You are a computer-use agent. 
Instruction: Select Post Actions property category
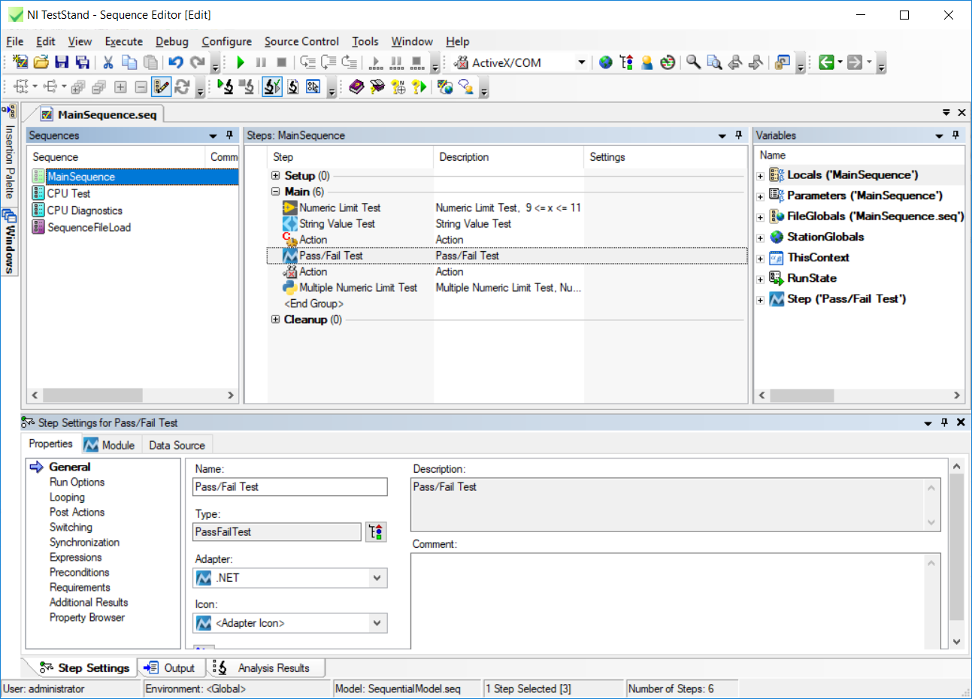77,513
